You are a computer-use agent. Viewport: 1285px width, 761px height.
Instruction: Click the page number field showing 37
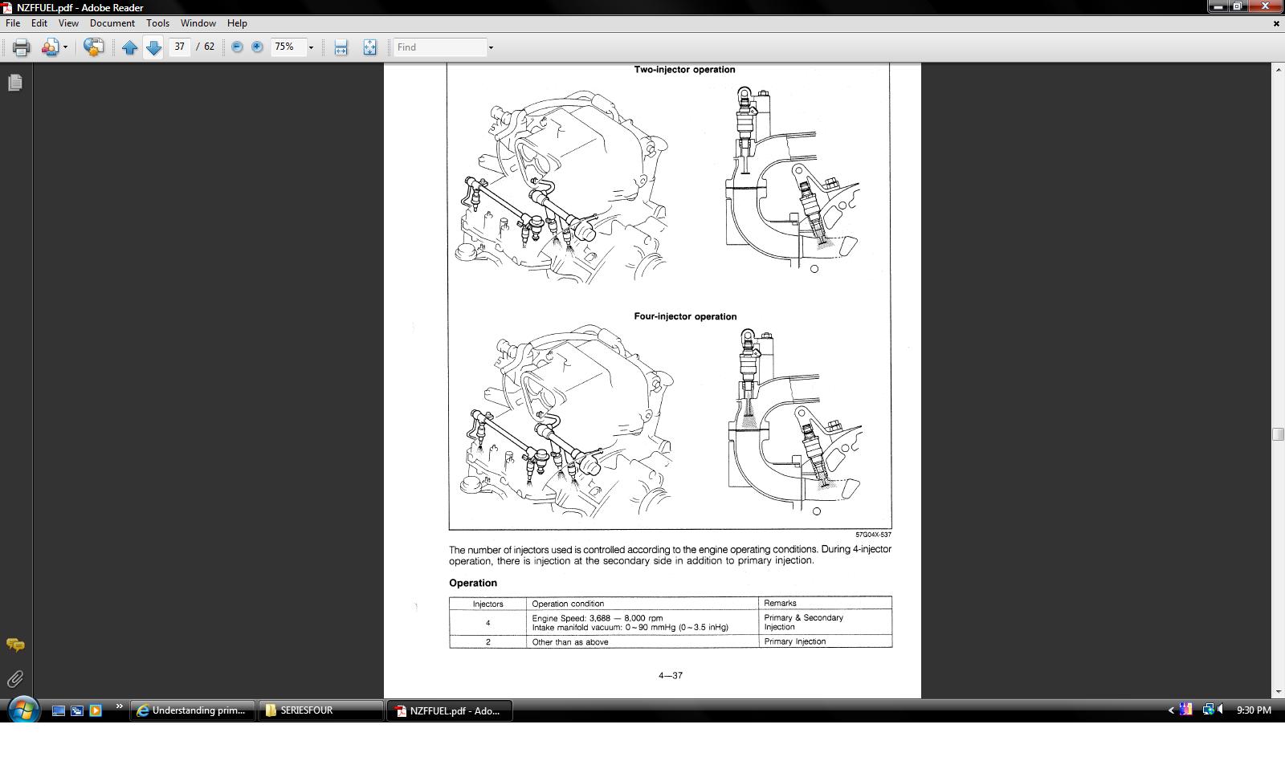[x=179, y=47]
